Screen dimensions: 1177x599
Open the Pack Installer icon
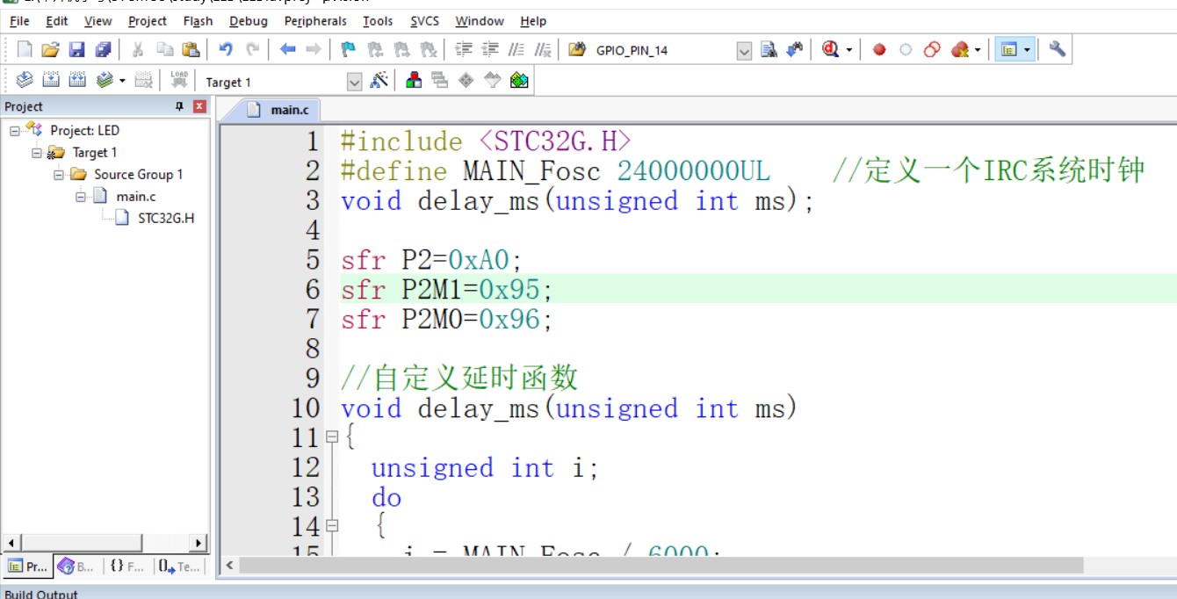click(519, 81)
